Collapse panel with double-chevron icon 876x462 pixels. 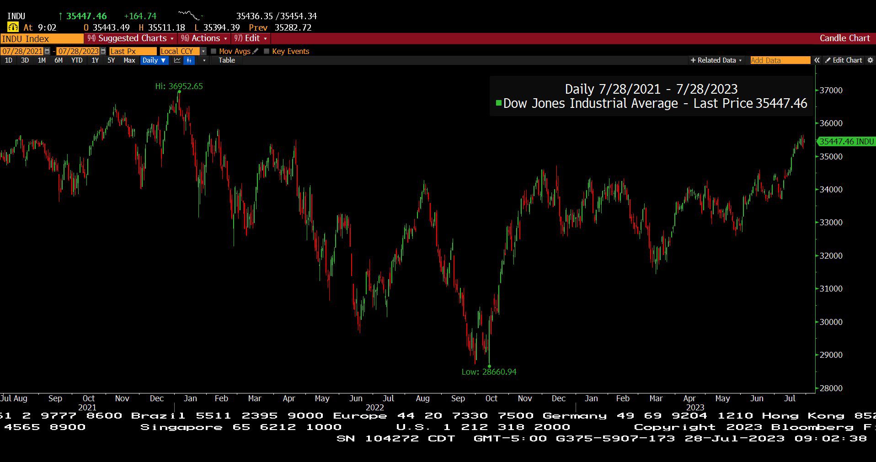pyautogui.click(x=817, y=60)
